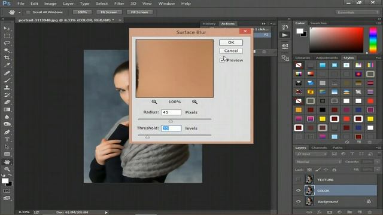
Task: Select the Blur tool
Action: pyautogui.click(x=7, y=117)
